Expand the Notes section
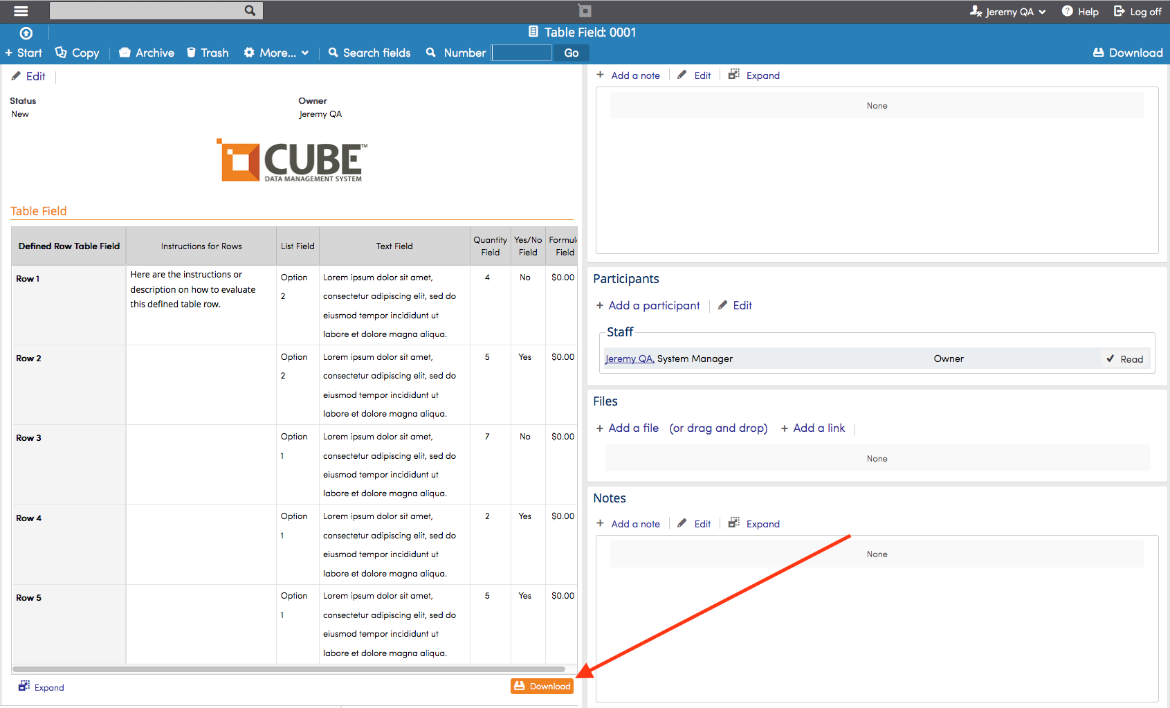Image resolution: width=1170 pixels, height=708 pixels. point(754,523)
